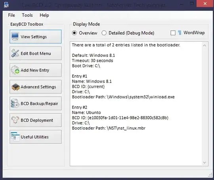This screenshot has height=180, width=214.
Task: Enable the WordWrap checkbox
Action: pyautogui.click(x=173, y=33)
